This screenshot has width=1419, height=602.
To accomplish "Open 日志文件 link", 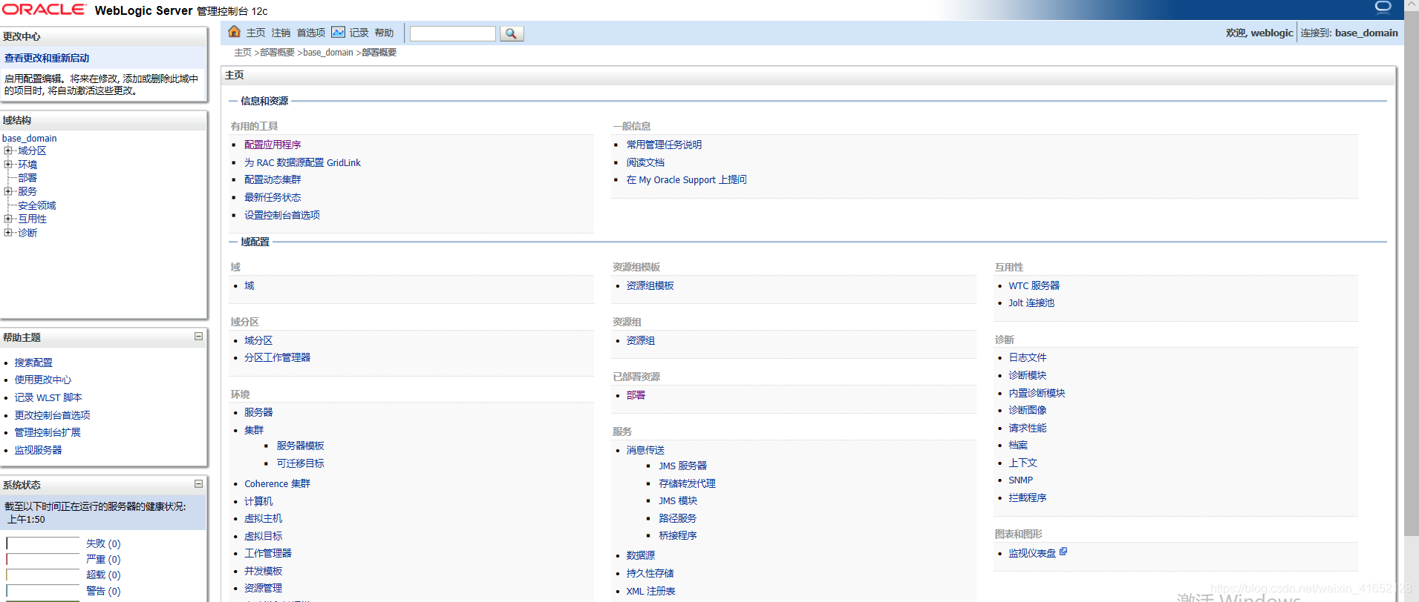I will (1027, 357).
